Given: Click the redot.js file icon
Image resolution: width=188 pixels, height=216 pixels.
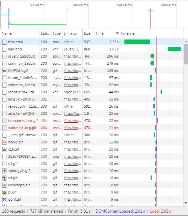Looking at the screenshot, I should (x=4, y=92).
